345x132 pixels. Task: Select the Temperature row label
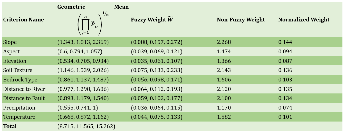pos(19,117)
